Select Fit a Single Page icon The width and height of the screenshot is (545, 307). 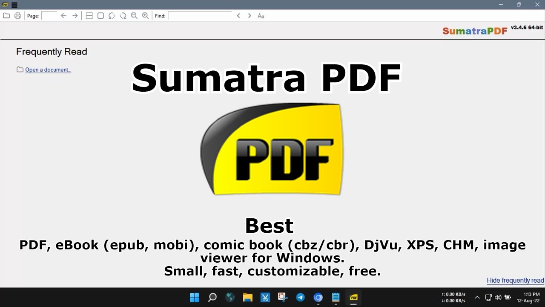coord(100,16)
